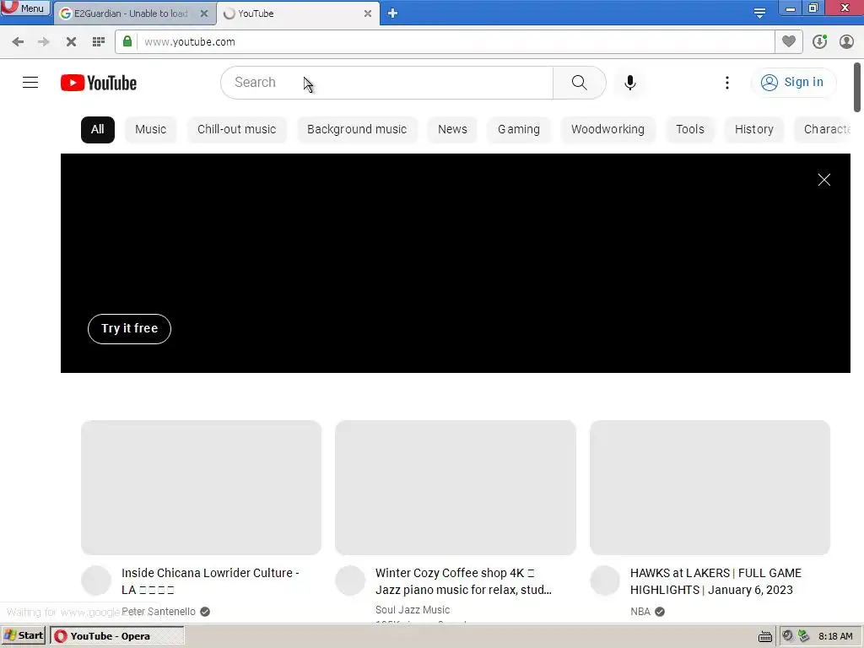Image resolution: width=864 pixels, height=648 pixels.
Task: Open Winter Cozy Coffee shop 4K title
Action: click(x=463, y=581)
